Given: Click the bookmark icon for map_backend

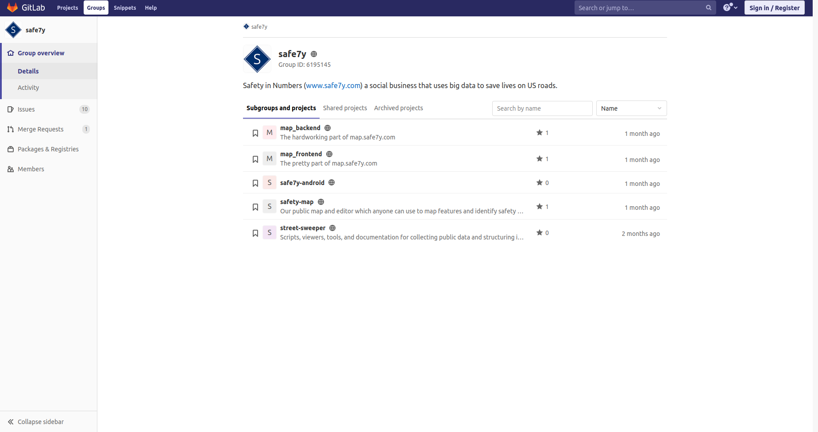Looking at the screenshot, I should [255, 133].
